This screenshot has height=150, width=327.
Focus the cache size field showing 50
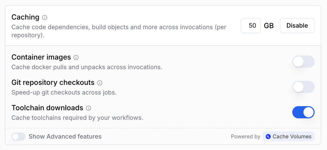click(251, 26)
